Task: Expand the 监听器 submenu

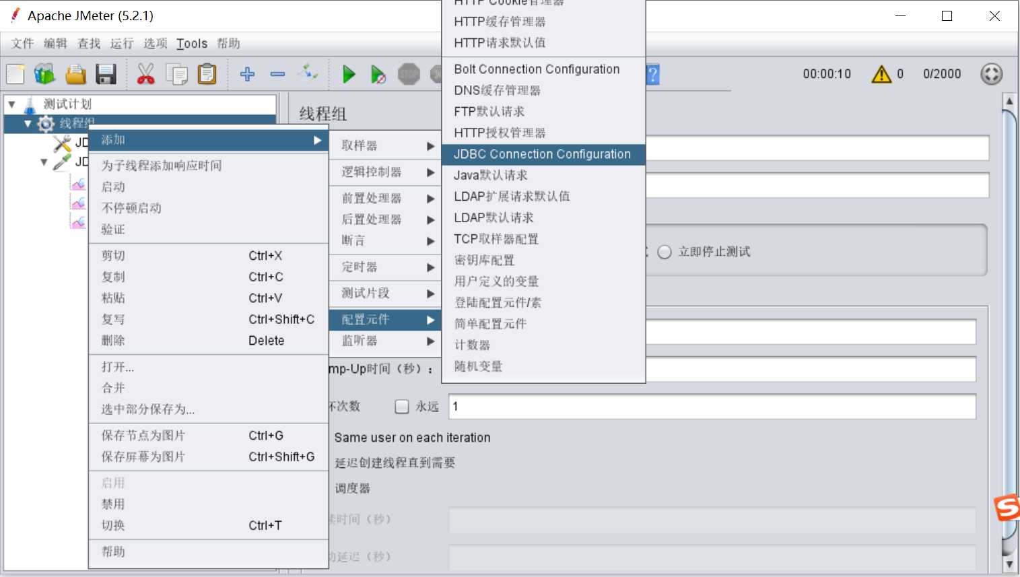Action: pyautogui.click(x=385, y=341)
